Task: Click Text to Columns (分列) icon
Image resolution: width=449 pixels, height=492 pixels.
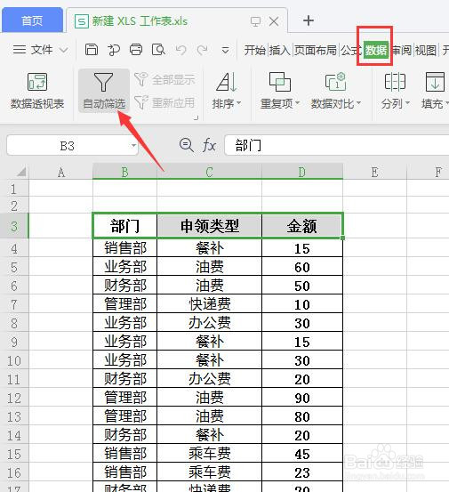Action: pos(395,82)
